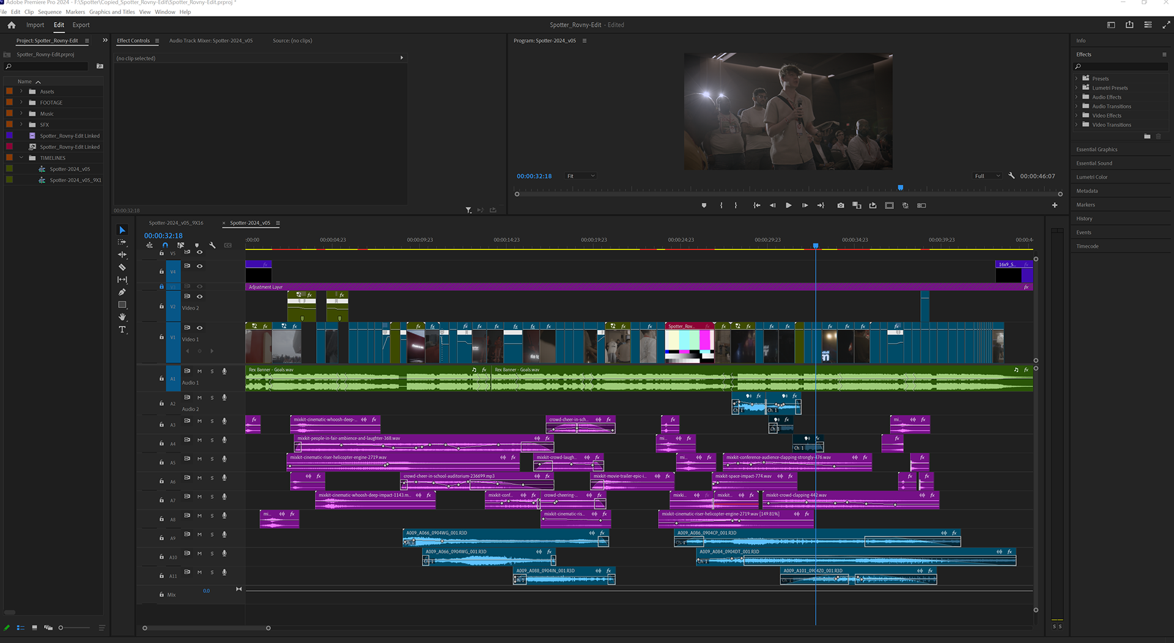Toggle Video 1 track output eye
This screenshot has height=643, width=1174.
point(199,328)
